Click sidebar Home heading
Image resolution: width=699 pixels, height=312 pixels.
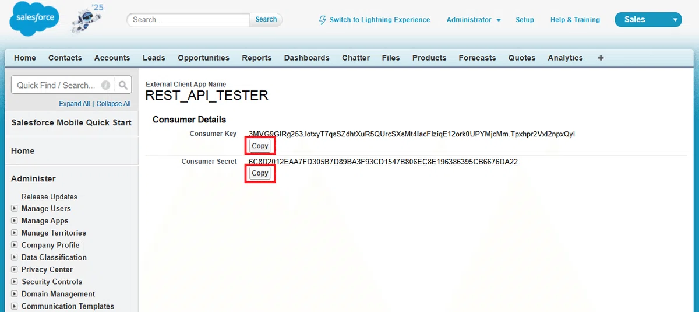(23, 151)
